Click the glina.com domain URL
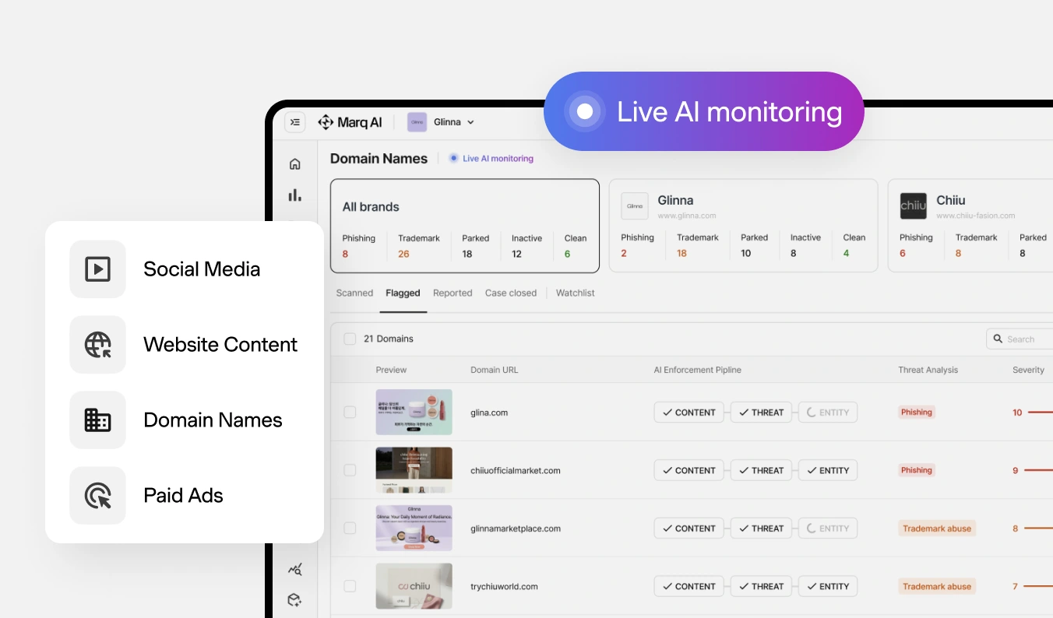Screen dimensions: 1053x618 (x=489, y=413)
